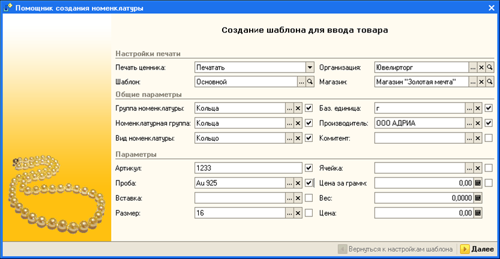Open selection list for Производитель
Image resolution: width=500 pixels, height=259 pixels.
pyautogui.click(x=469, y=124)
